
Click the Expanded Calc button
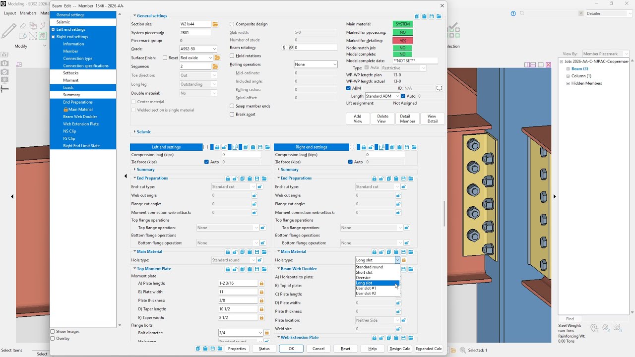pos(429,349)
